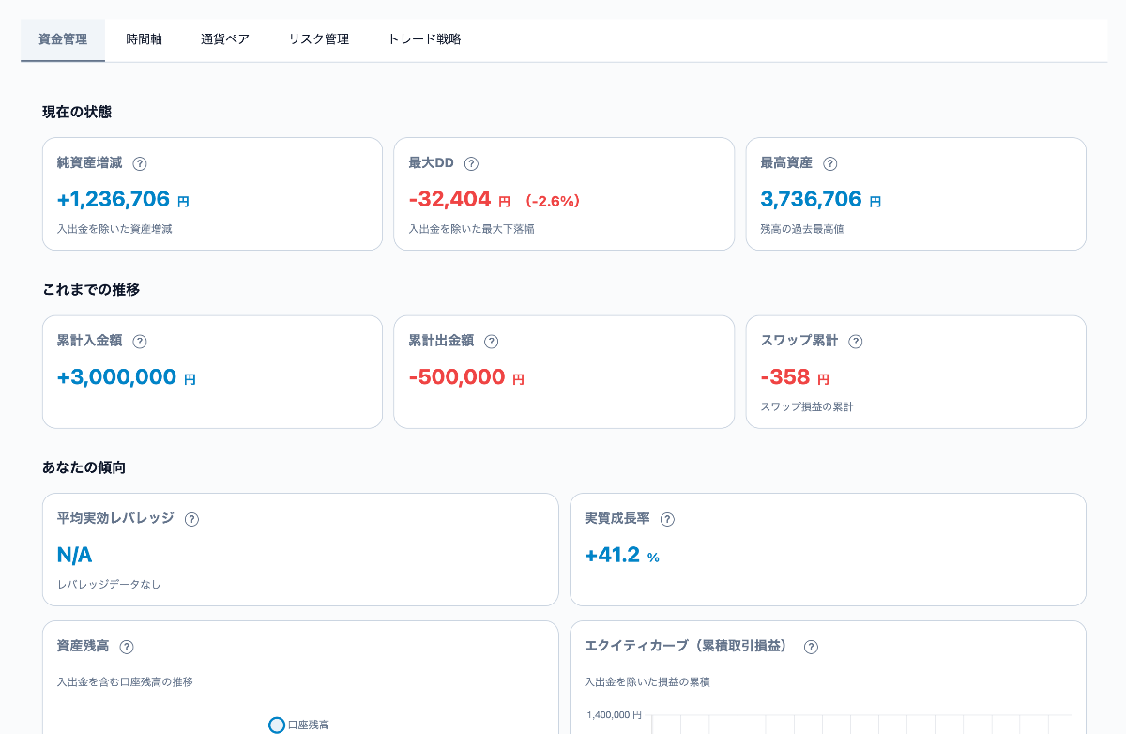This screenshot has width=1126, height=734.
Task: Click the エクイティカーブ help icon
Action: [811, 646]
